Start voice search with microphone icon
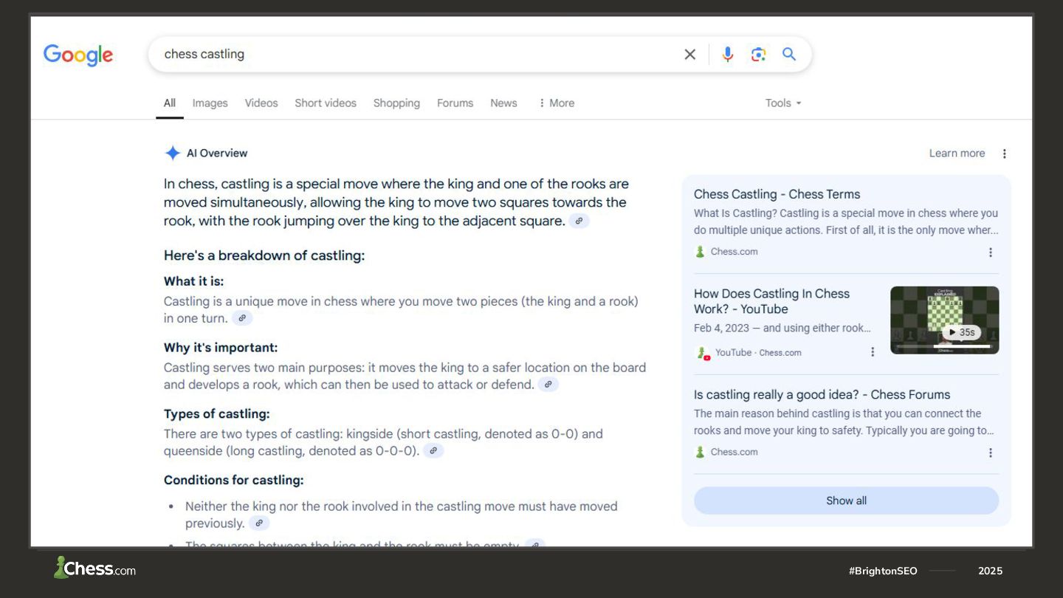Screen dimensions: 1063x598 728,55
